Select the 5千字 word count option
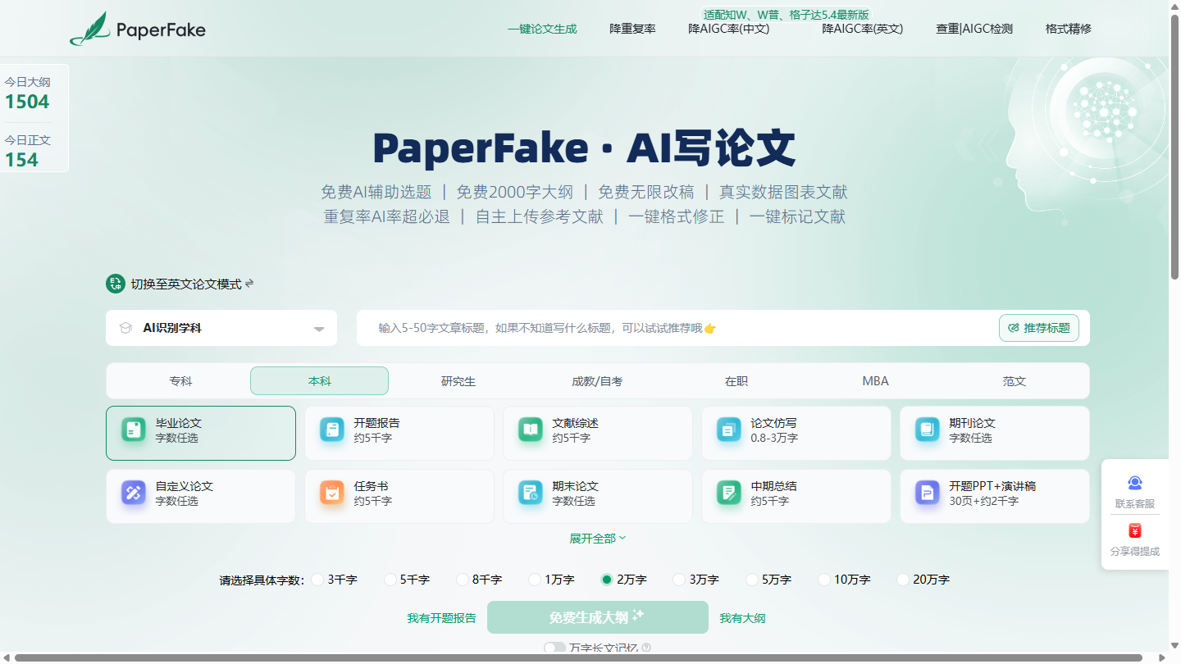 [x=390, y=580]
